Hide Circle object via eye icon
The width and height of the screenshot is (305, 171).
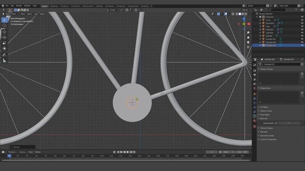tap(302, 20)
